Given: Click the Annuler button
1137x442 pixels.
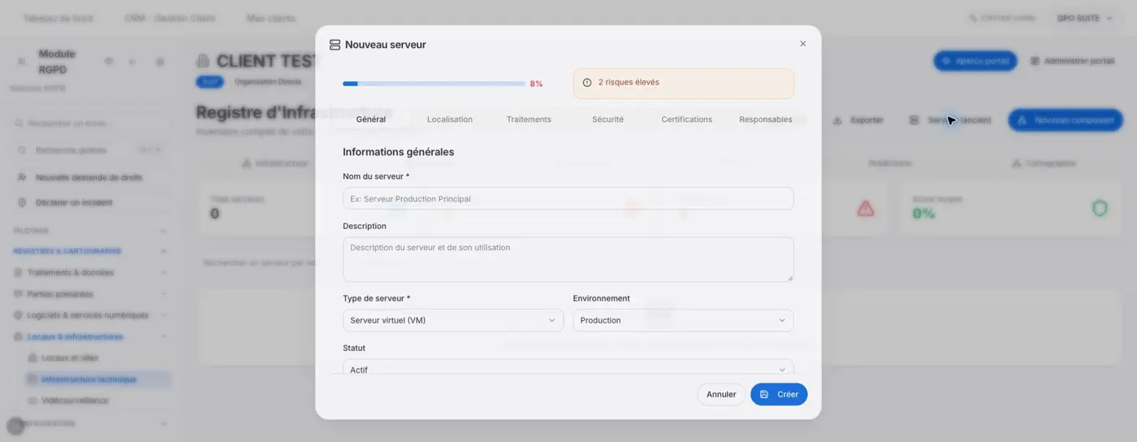Looking at the screenshot, I should 721,394.
